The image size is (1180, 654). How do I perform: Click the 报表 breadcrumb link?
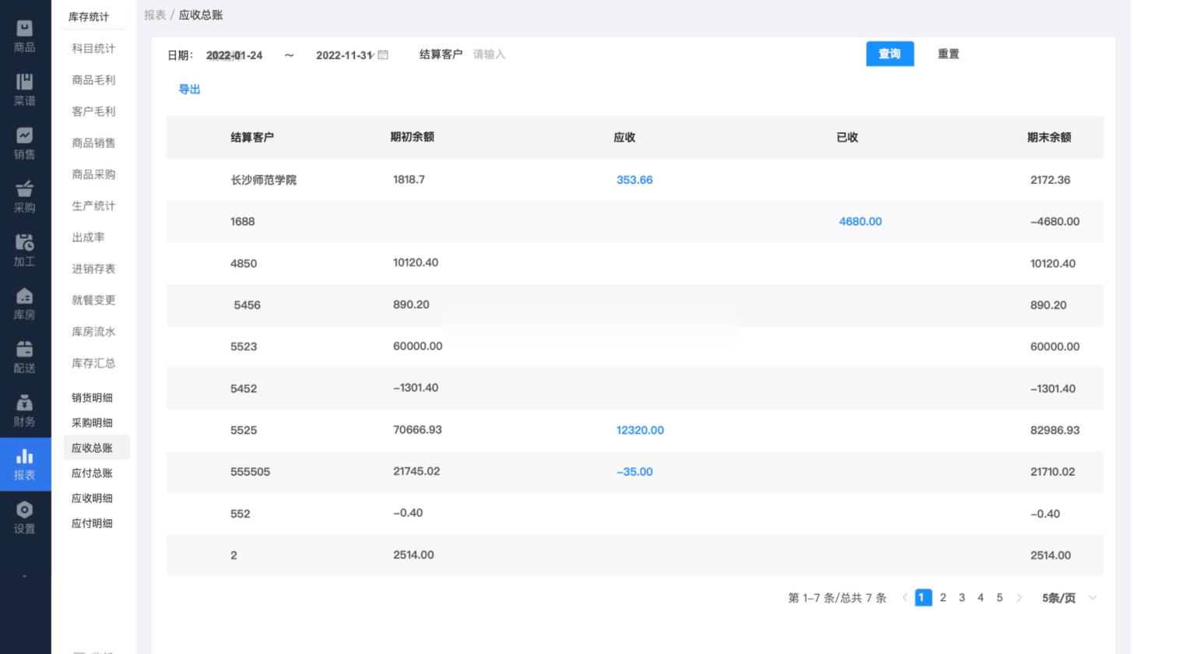click(x=155, y=15)
